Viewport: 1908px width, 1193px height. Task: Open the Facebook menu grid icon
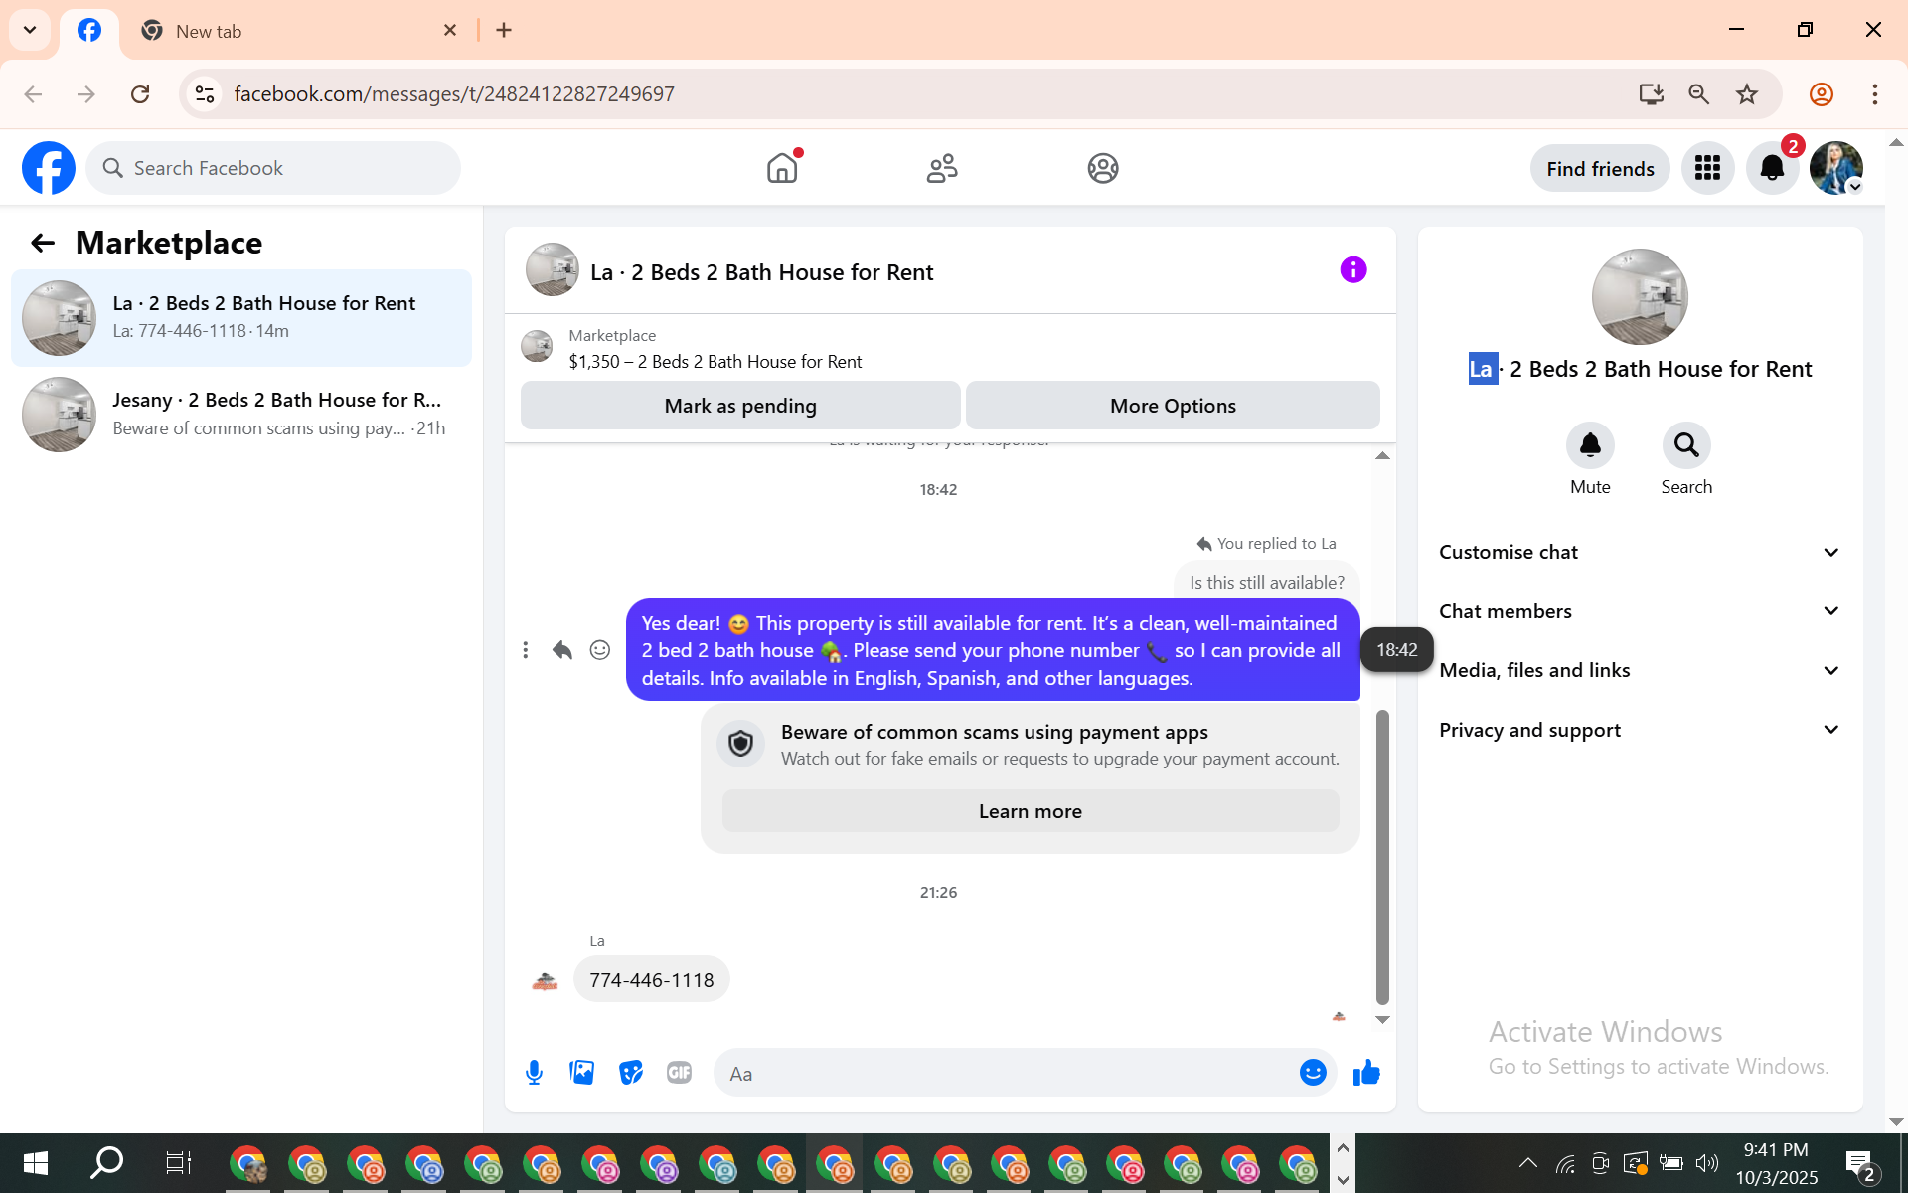(x=1707, y=168)
